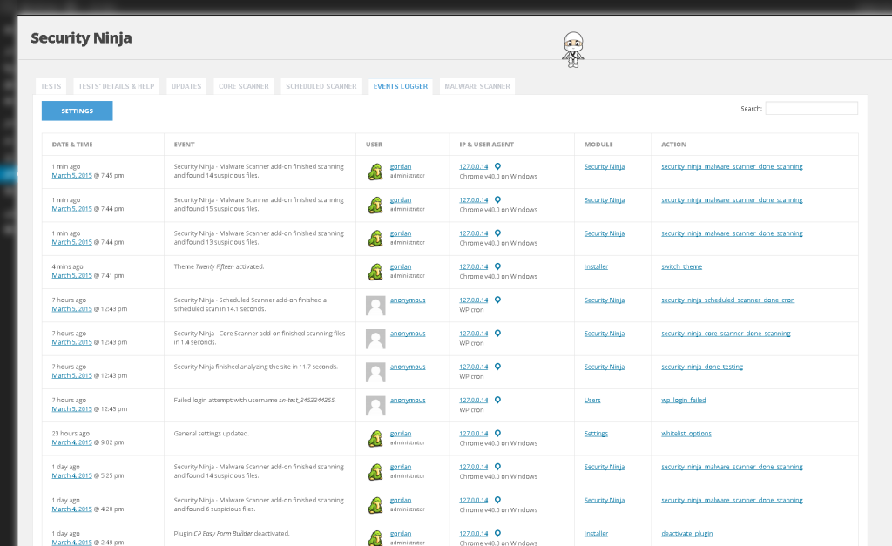Click the anonymous user avatar on failed login row
Viewport: 892px width, 546px height.
[375, 405]
